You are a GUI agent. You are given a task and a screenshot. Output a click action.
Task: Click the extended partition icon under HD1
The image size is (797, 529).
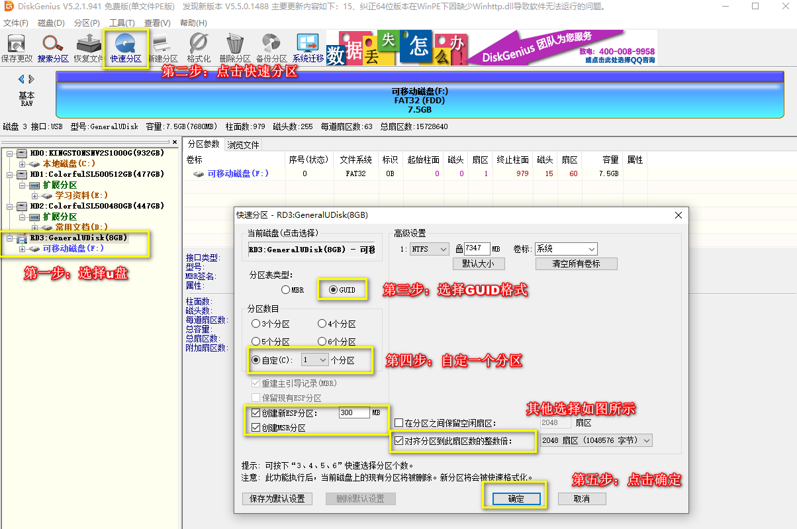pos(35,185)
